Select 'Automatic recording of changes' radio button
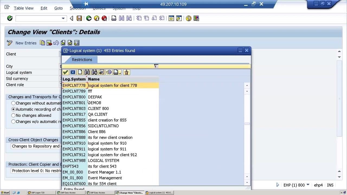This screenshot has height=195, width=347. coord(13,109)
